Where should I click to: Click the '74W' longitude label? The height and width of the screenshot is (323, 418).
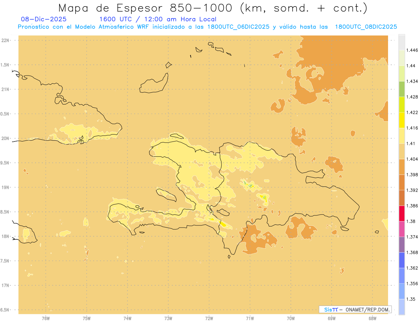click(127, 318)
